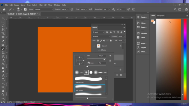The height and width of the screenshot is (106, 189).
Task: Go to the Home screen
Action: pyautogui.click(x=4, y=9)
